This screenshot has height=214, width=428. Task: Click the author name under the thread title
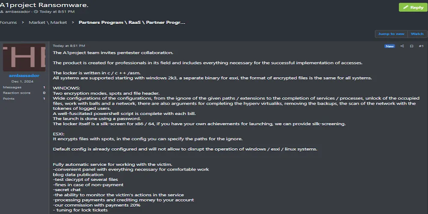(x=18, y=12)
